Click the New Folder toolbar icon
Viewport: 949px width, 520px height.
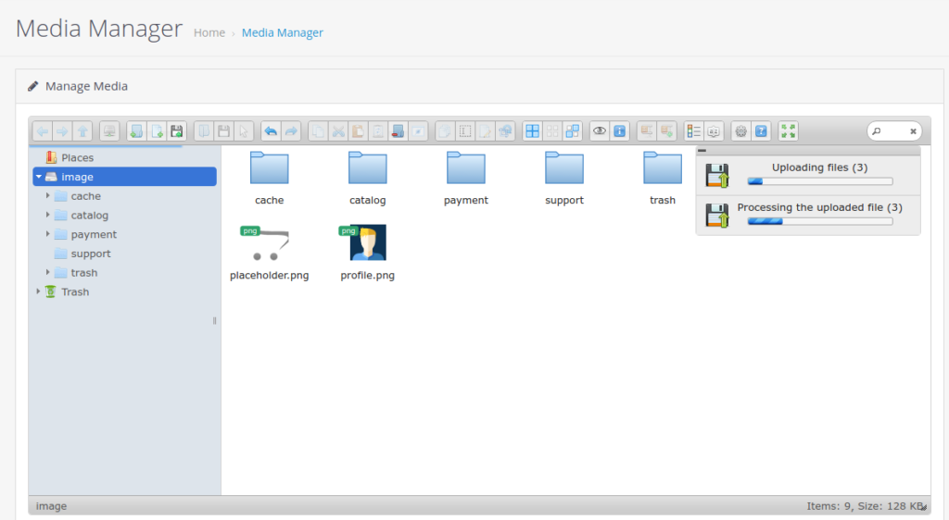[x=135, y=131]
